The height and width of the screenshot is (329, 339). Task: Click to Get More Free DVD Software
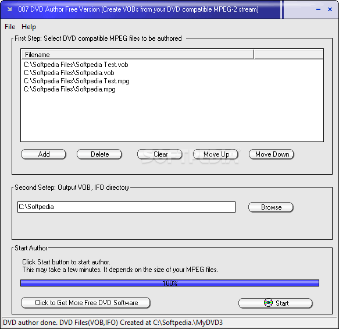click(x=85, y=303)
